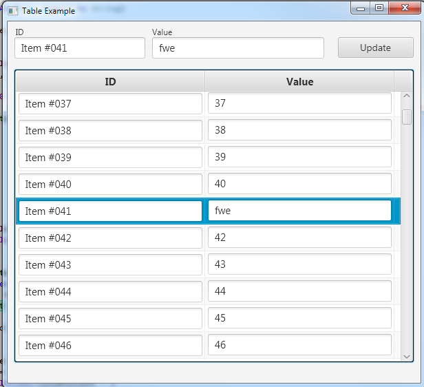Click the value field containing 38
Image resolution: width=424 pixels, height=387 pixels.
click(299, 131)
